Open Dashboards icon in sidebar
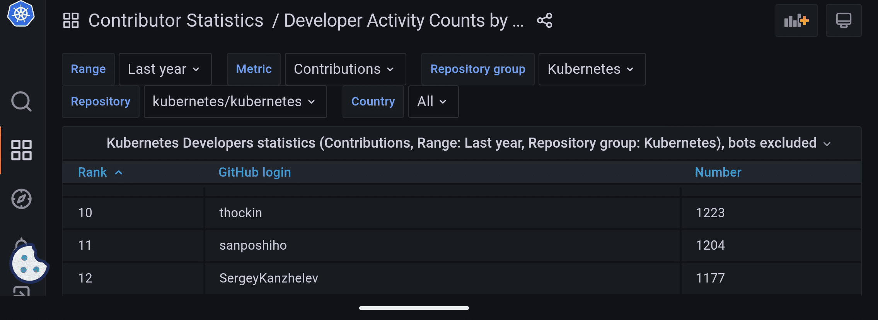Viewport: 878px width, 320px height. point(21,150)
